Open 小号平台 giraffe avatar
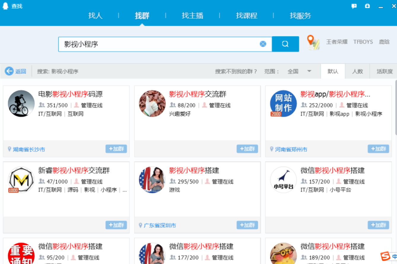 tap(283, 180)
